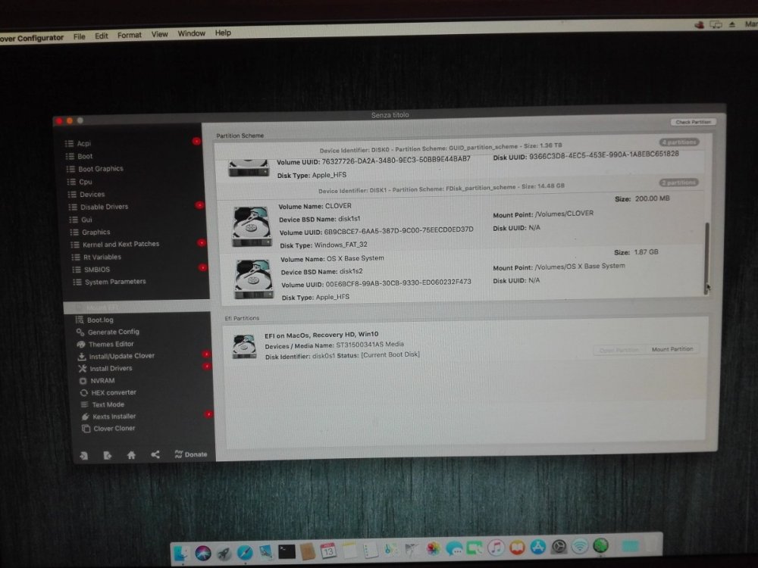Open the Help menu
Viewport: 758px width, 568px height.
tap(223, 33)
